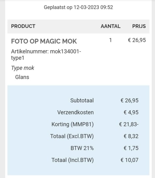Select the PRIJS column header
The image size is (155, 178).
(x=139, y=26)
